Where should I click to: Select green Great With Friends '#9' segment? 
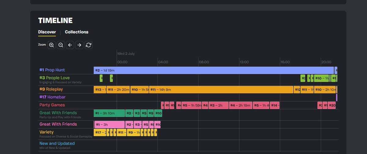[151, 113]
